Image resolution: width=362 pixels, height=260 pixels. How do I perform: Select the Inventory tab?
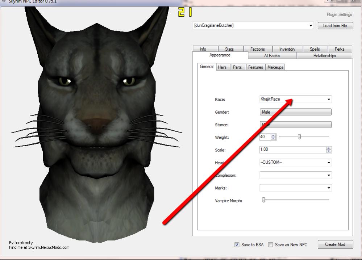tap(287, 49)
